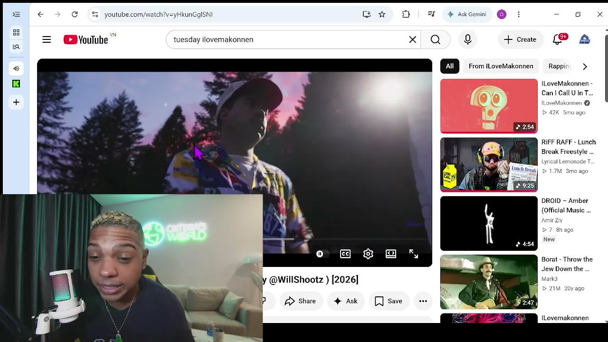Go forward with the browser arrow
Image resolution: width=608 pixels, height=342 pixels.
coord(57,14)
